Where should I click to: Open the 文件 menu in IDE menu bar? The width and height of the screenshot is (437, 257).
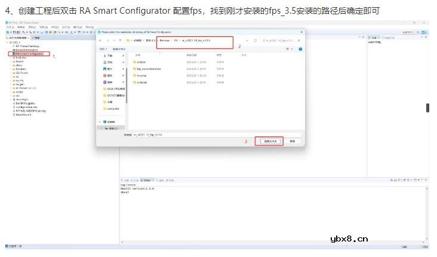point(10,27)
